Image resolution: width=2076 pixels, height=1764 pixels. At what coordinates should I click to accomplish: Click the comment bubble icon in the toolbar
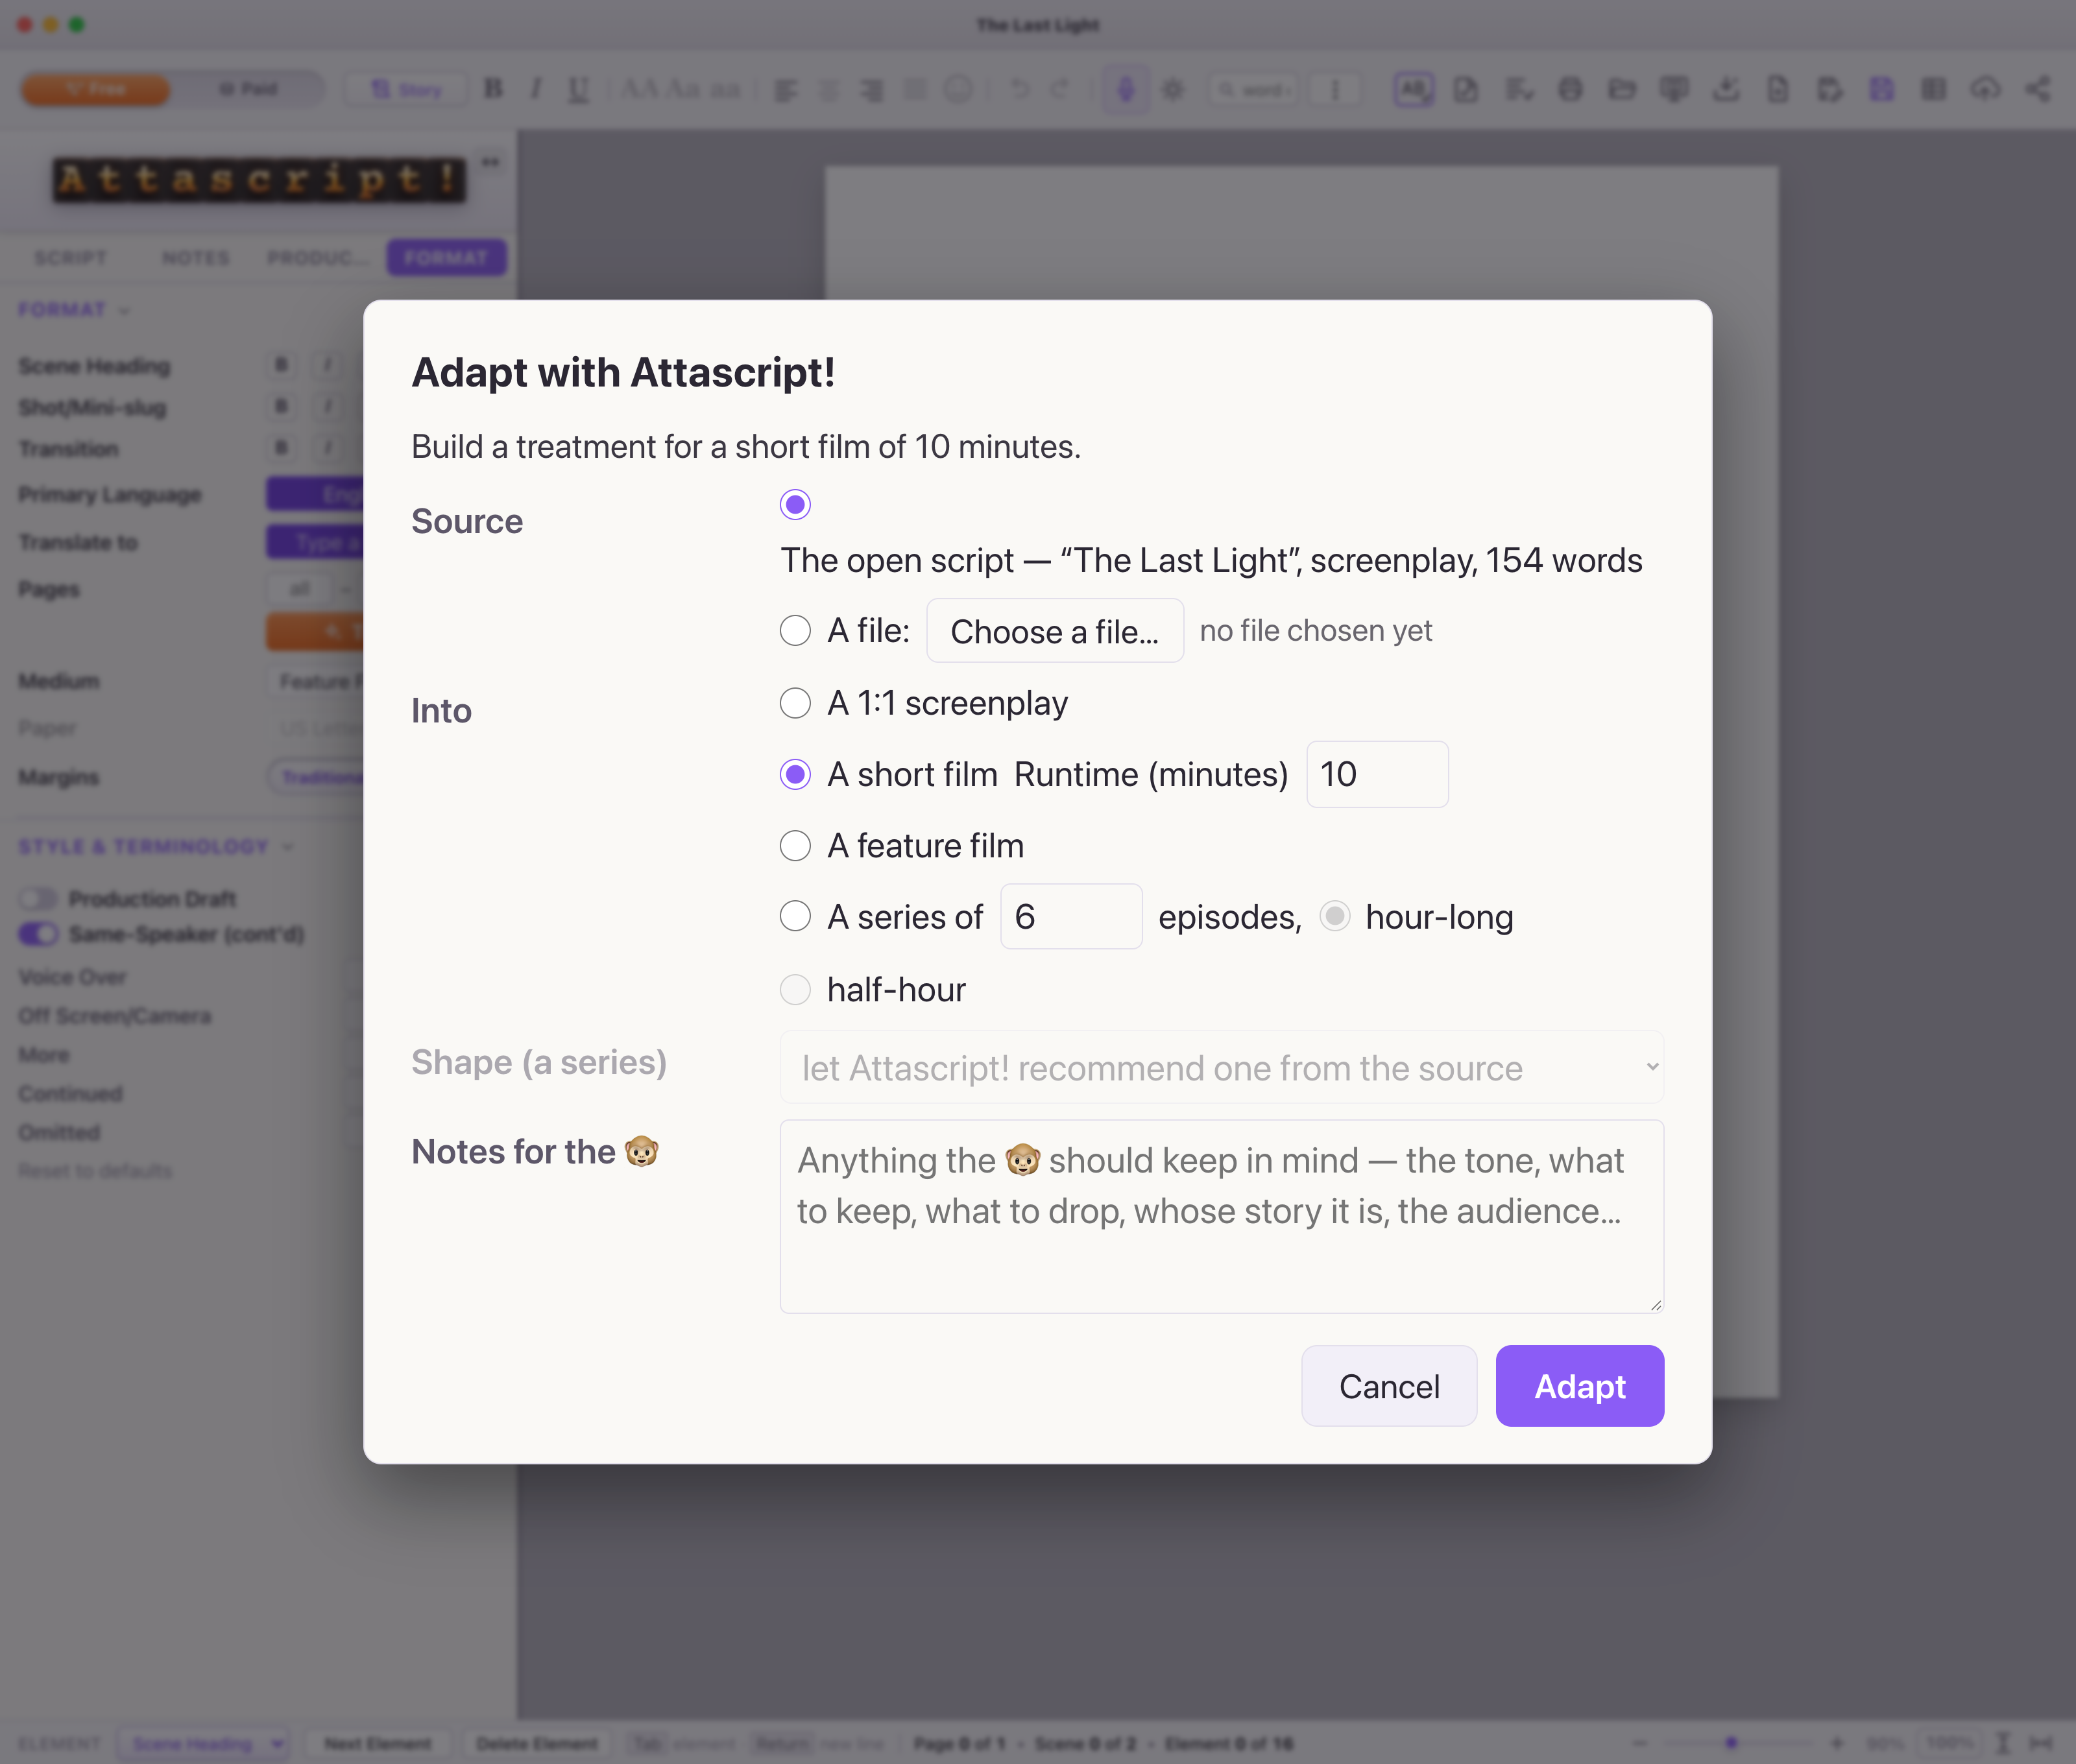point(1674,89)
